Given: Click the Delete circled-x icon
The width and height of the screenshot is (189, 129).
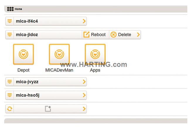Looking at the screenshot, I should pyautogui.click(x=113, y=35).
